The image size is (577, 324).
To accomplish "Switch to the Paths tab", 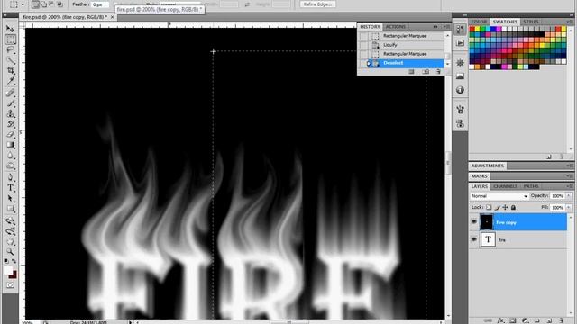I will (x=531, y=186).
